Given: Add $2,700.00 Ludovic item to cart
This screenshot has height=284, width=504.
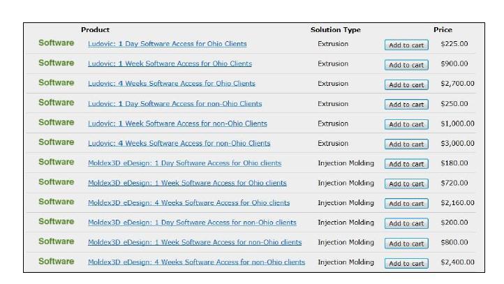Looking at the screenshot, I should 406,85.
